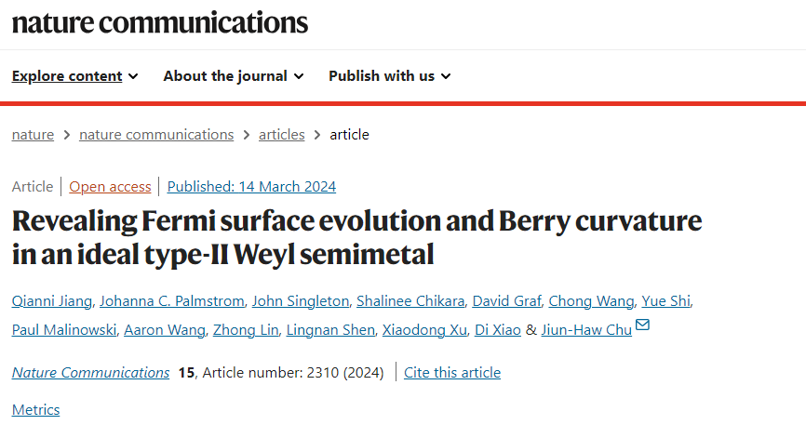
Task: Open author Di Xiao's details
Action: [498, 329]
